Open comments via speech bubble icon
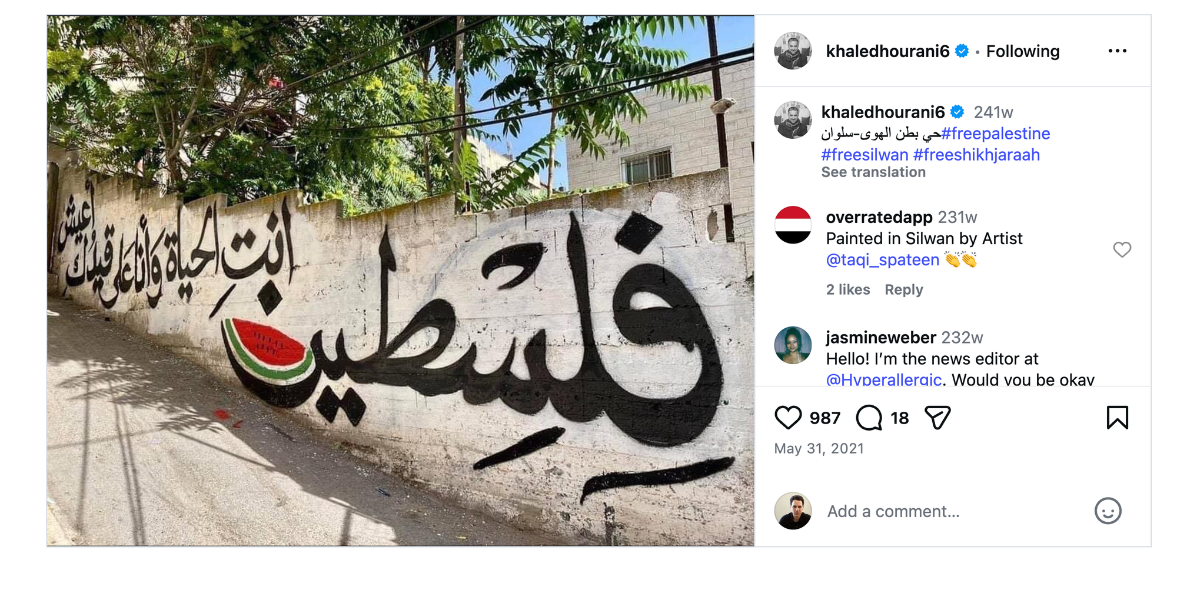Image resolution: width=1177 pixels, height=600 pixels. click(x=869, y=418)
